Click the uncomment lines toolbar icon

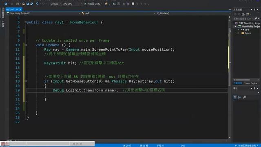tap(128, 4)
